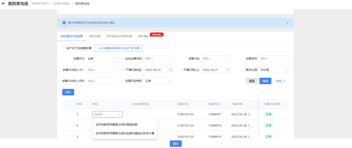Focus the 发票代码 input field
The height and width of the screenshot is (148, 352).
[x=216, y=59]
